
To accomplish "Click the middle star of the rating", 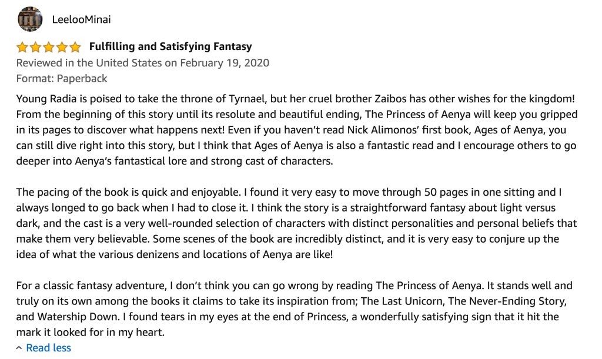I will (49, 47).
